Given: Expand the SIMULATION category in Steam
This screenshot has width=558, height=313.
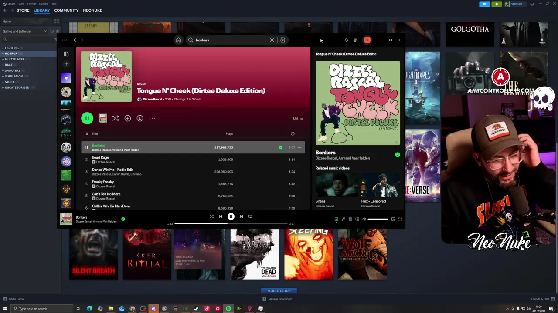Looking at the screenshot, I should point(14,76).
